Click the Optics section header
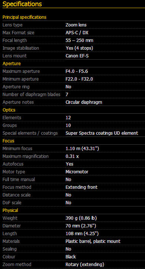145x269 pixels. (9, 110)
